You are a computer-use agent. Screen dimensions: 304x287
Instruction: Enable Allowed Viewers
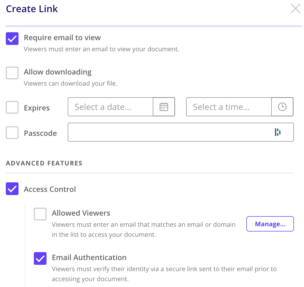point(40,214)
